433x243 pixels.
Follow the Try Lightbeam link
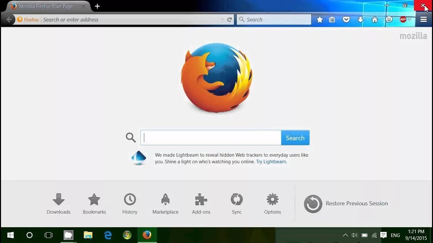pyautogui.click(x=271, y=162)
